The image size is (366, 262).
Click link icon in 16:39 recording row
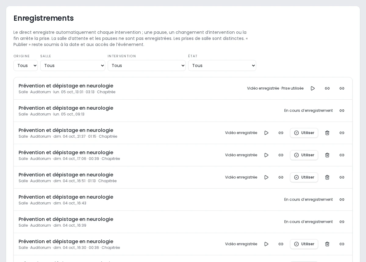(342, 222)
